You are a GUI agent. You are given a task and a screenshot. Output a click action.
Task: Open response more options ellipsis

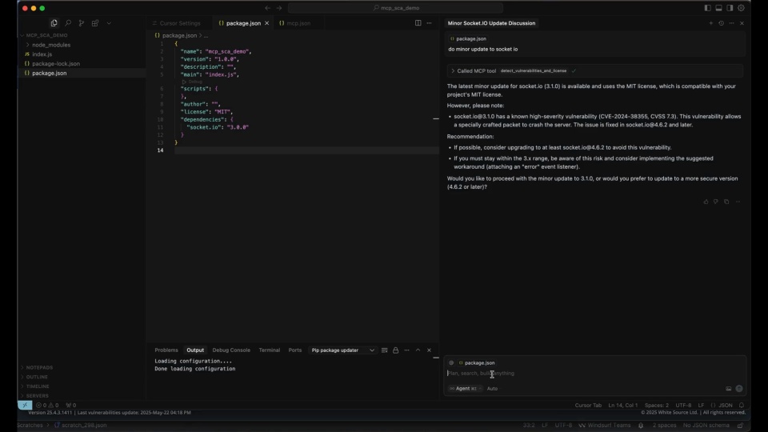click(738, 202)
